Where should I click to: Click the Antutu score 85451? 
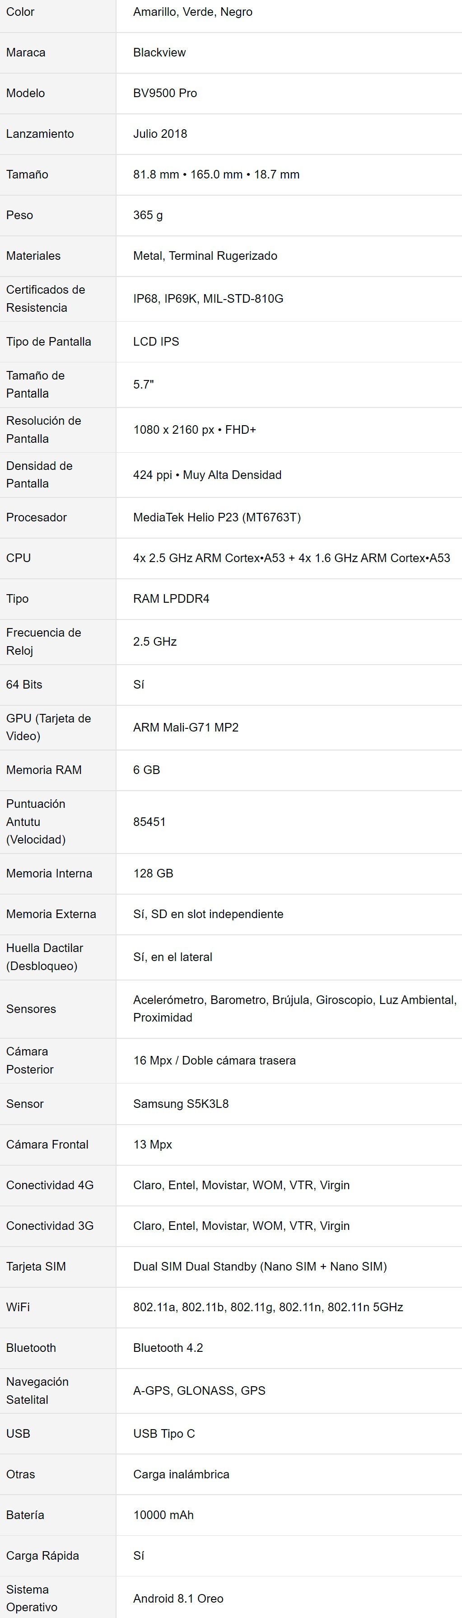pyautogui.click(x=149, y=821)
